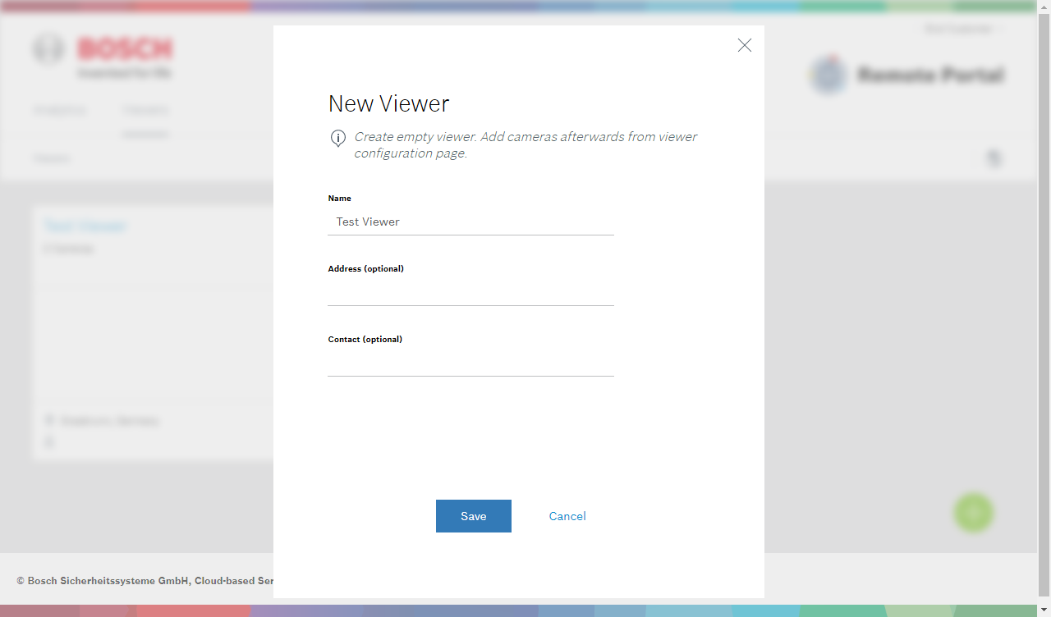Image resolution: width=1051 pixels, height=617 pixels.
Task: Click the Remote Portal globe icon
Action: (828, 75)
